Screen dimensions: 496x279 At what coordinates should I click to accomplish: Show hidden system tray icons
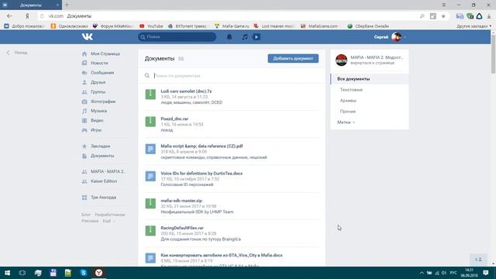[422, 273]
